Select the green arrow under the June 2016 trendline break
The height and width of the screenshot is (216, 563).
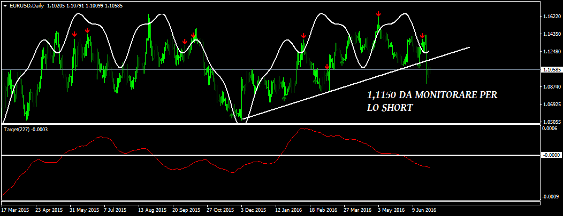click(420, 66)
